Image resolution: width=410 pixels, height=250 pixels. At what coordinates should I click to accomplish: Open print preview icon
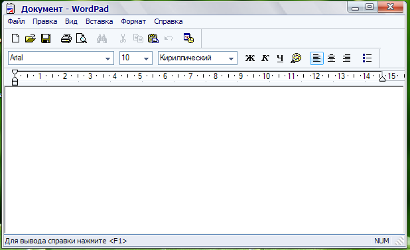[82, 38]
